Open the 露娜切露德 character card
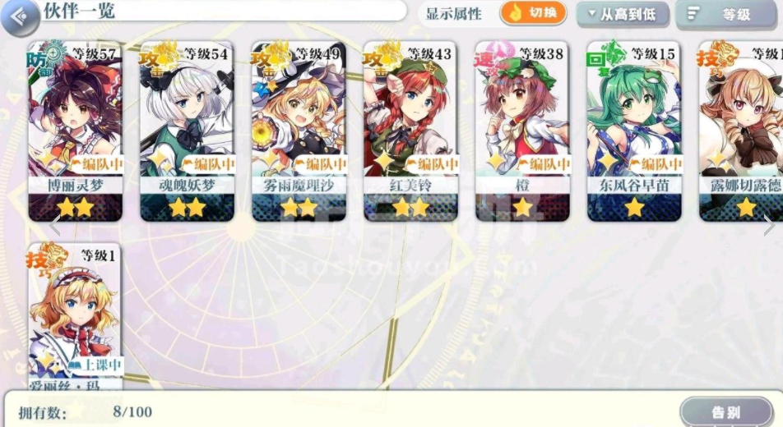This screenshot has height=427, width=783. 741,131
